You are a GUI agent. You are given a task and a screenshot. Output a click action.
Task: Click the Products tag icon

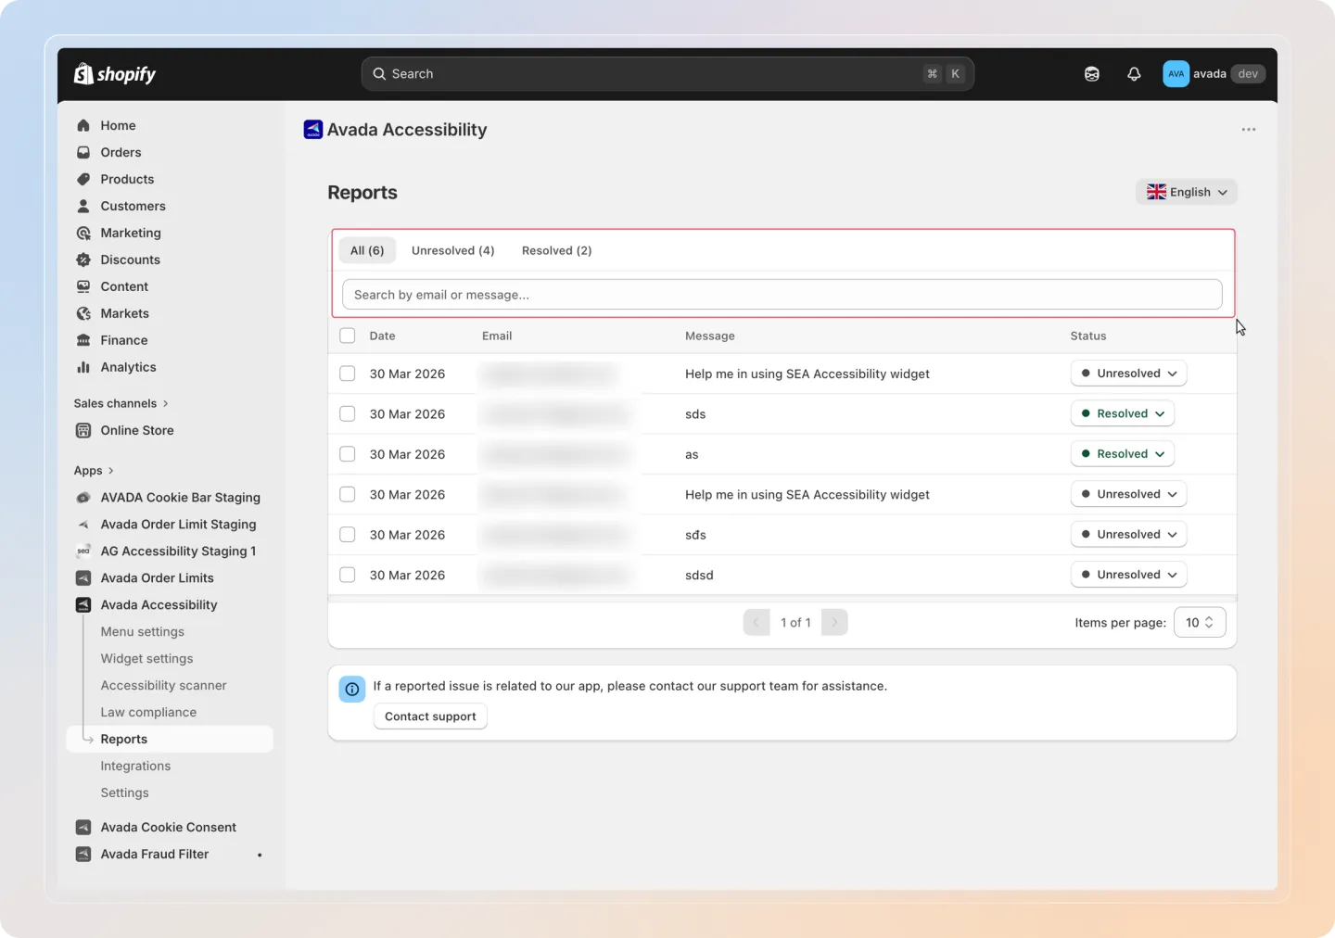(83, 179)
